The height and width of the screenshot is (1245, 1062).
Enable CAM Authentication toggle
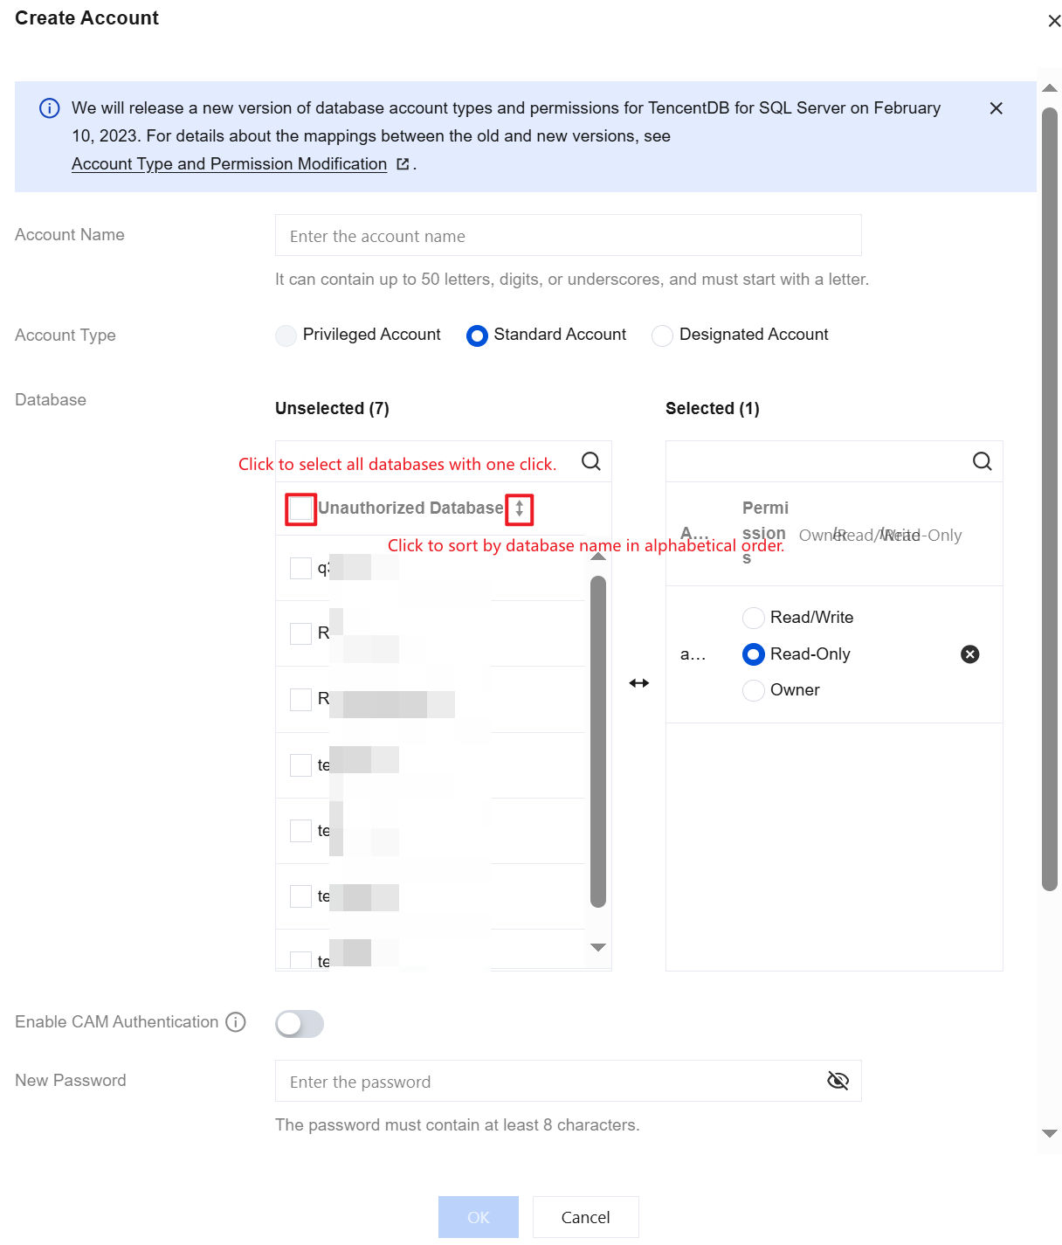pyautogui.click(x=300, y=1023)
